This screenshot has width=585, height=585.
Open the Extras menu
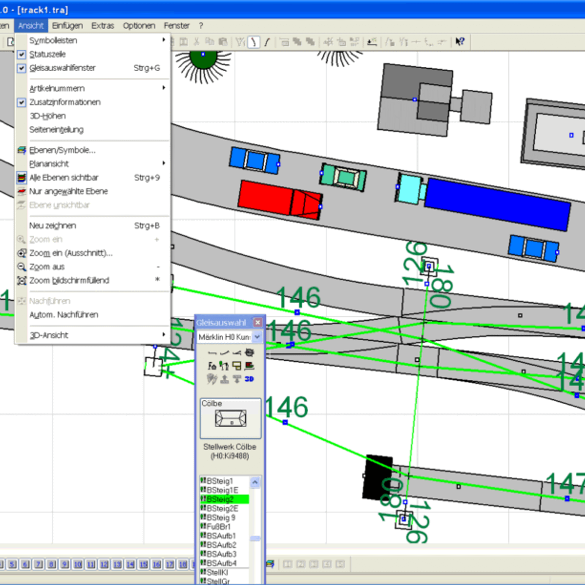[102, 26]
